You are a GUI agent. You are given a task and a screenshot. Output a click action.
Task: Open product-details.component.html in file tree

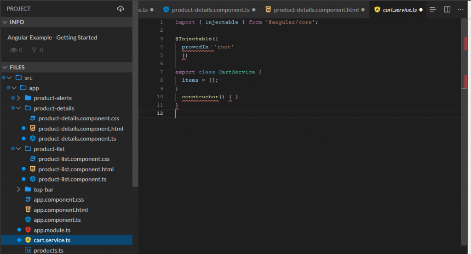click(81, 128)
